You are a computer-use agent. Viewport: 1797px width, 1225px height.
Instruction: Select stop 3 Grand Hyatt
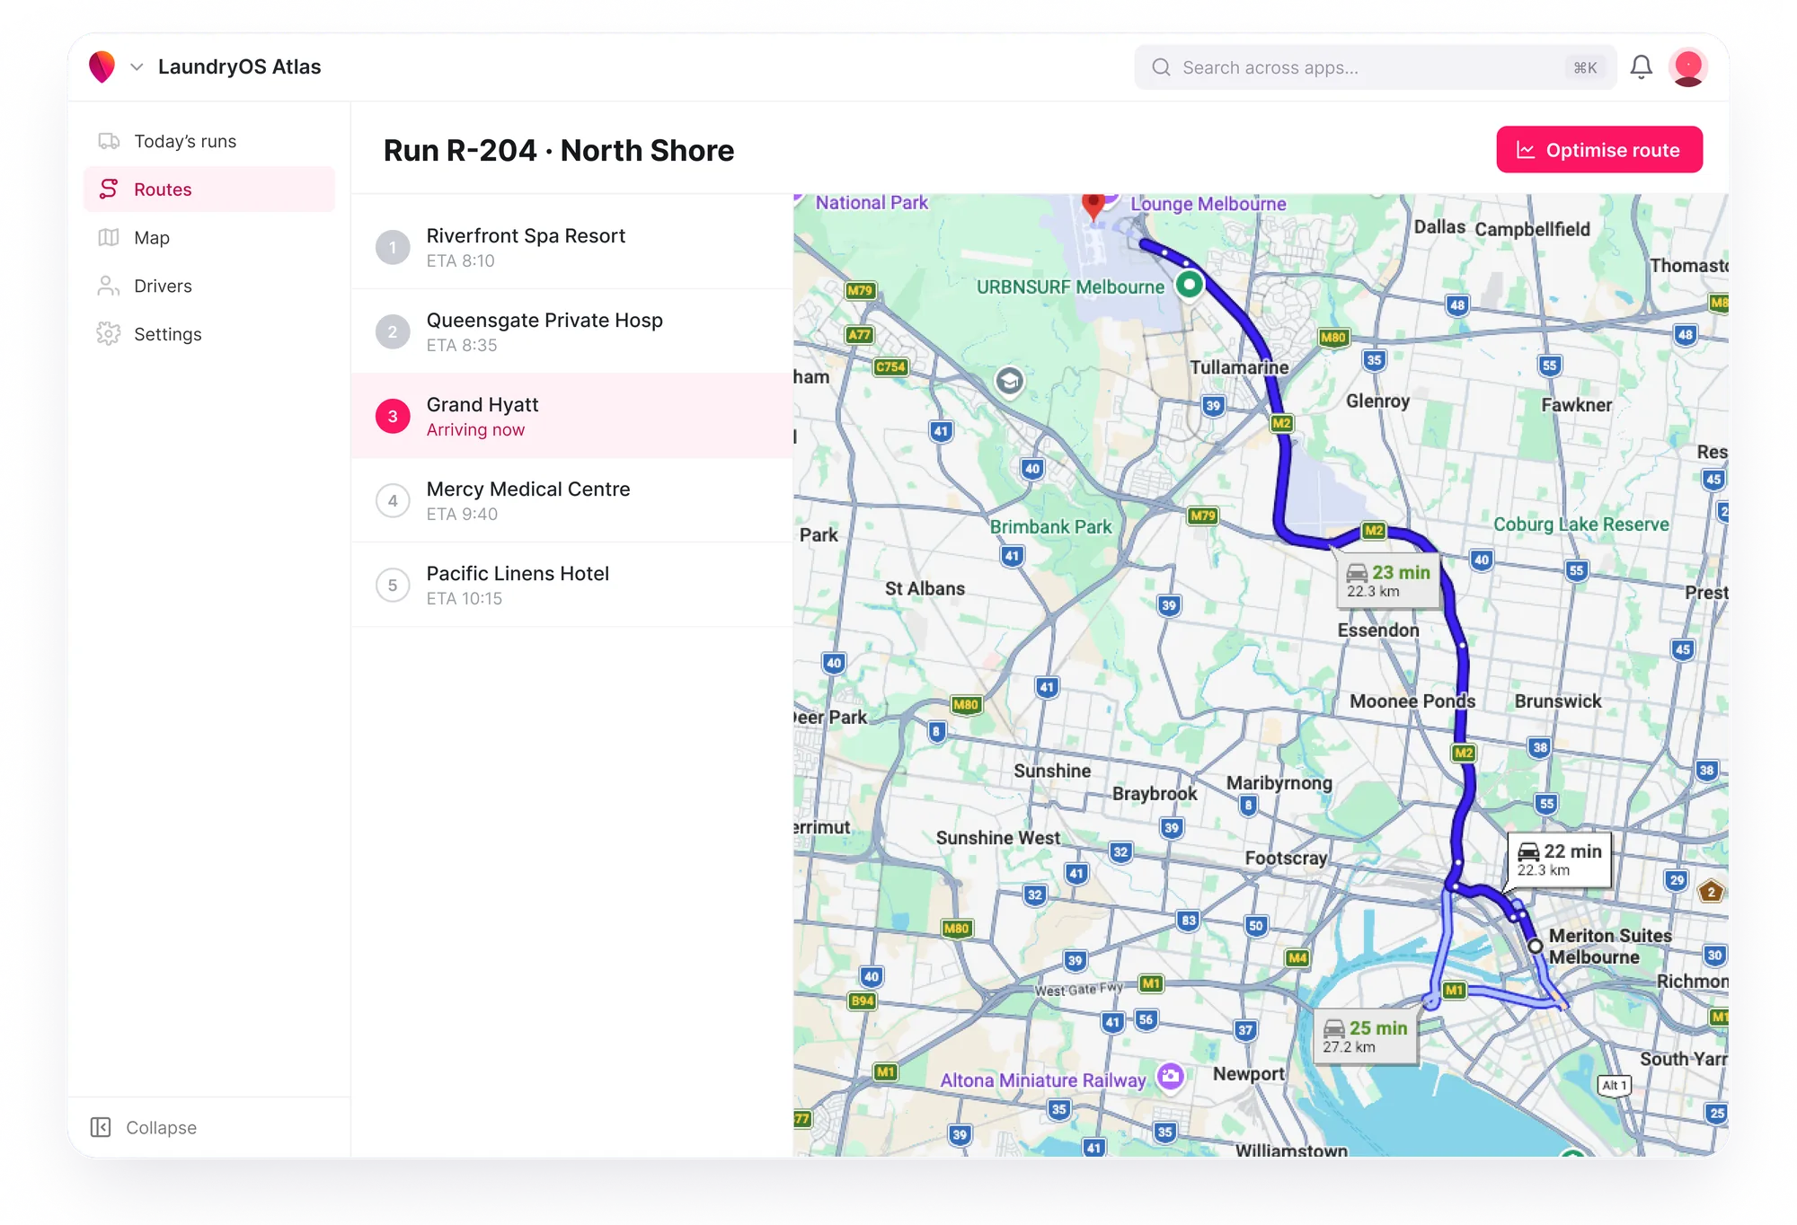point(572,416)
